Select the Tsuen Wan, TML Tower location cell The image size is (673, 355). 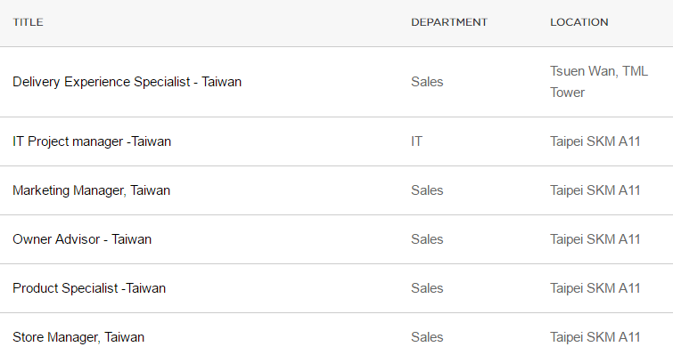599,82
